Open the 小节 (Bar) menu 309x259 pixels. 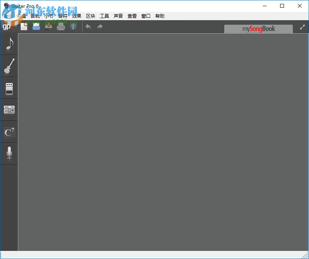(49, 16)
